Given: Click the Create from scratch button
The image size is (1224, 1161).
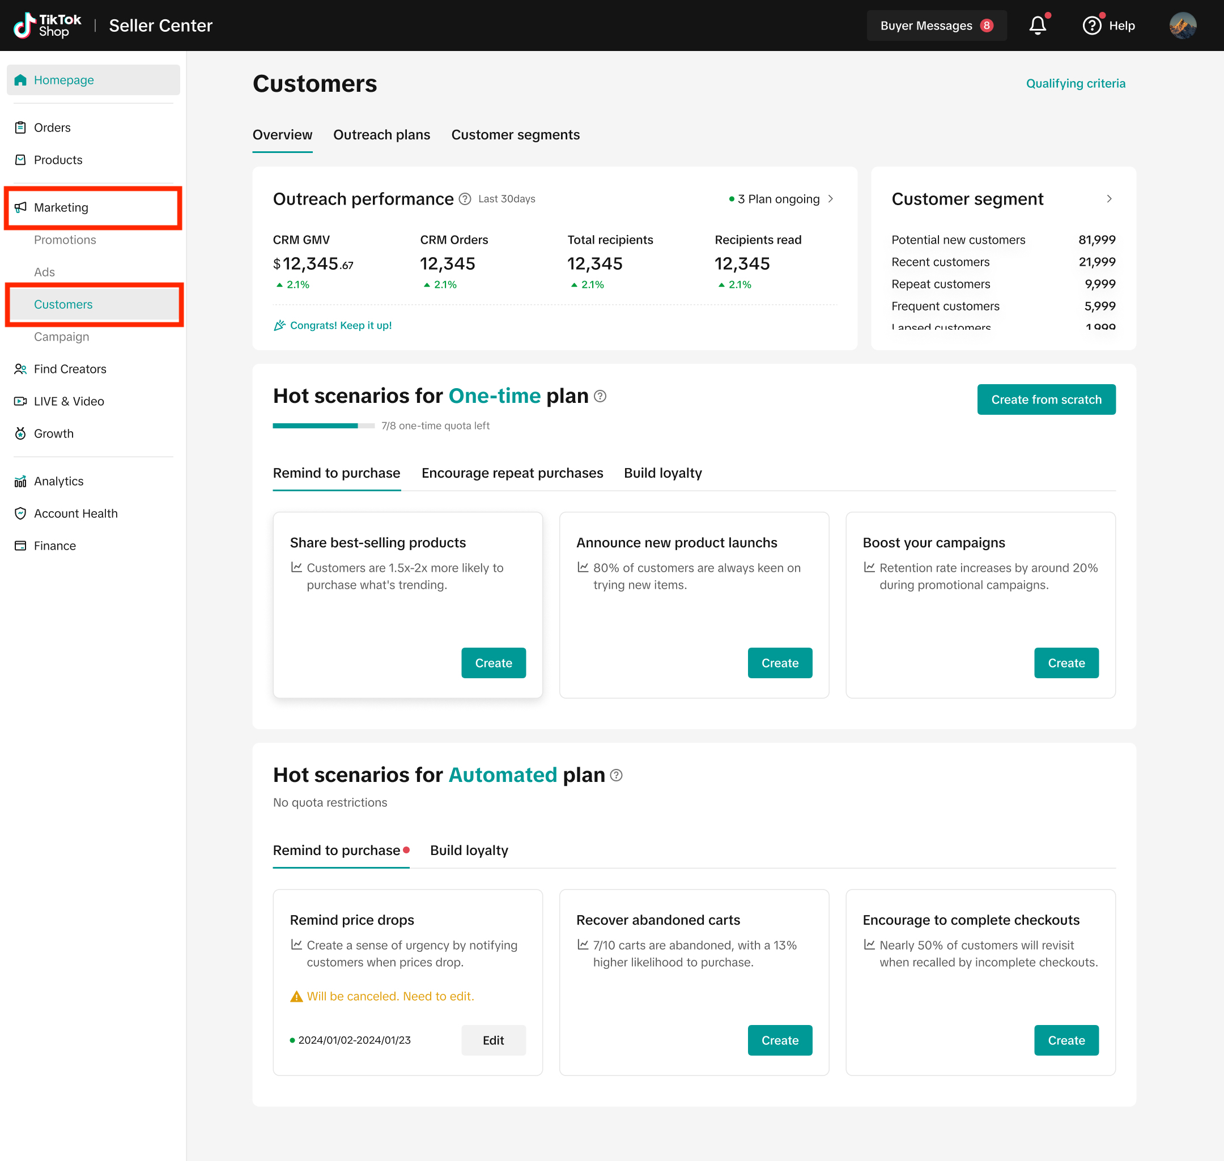Looking at the screenshot, I should pyautogui.click(x=1046, y=399).
